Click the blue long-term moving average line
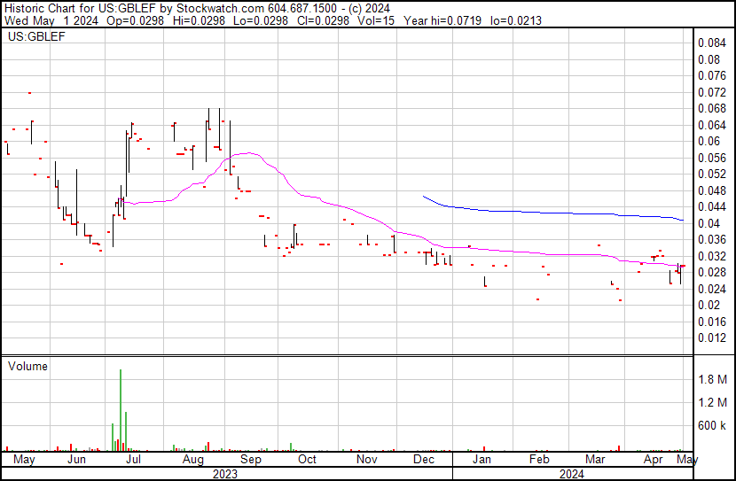 pyautogui.click(x=532, y=212)
